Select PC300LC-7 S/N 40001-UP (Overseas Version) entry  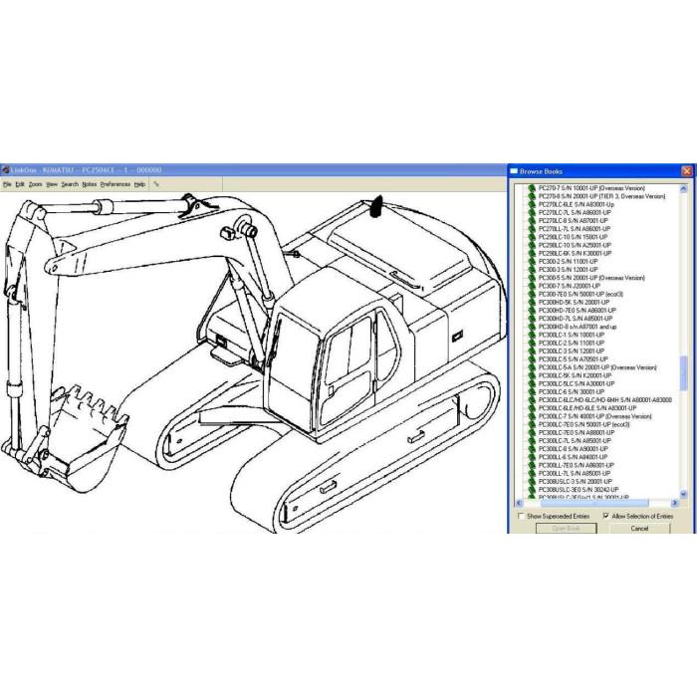pyautogui.click(x=594, y=416)
